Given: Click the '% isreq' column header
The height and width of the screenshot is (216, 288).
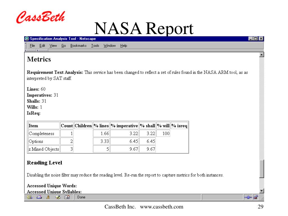Looking at the screenshot, I should tap(179, 126).
